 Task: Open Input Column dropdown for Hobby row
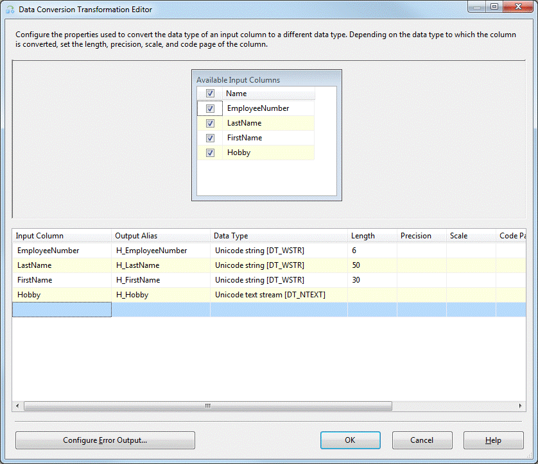click(62, 295)
